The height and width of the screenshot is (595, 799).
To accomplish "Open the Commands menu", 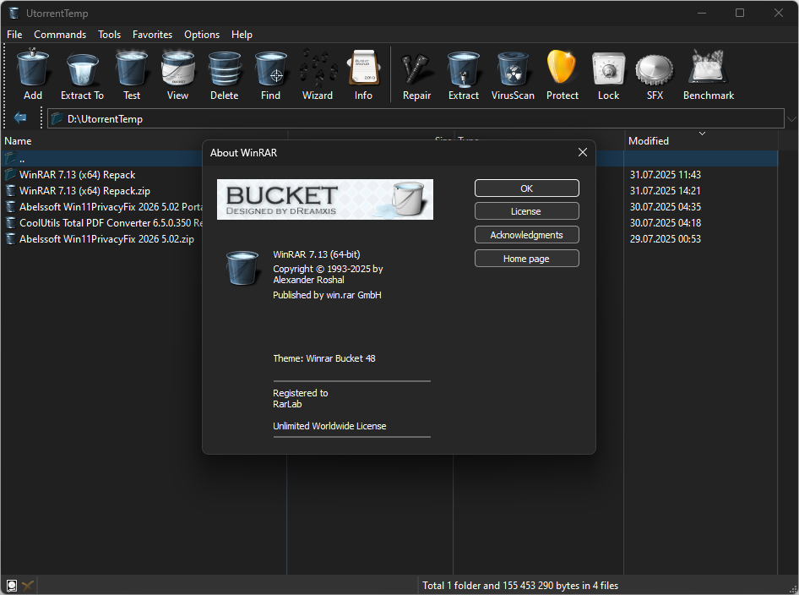I will coord(60,34).
